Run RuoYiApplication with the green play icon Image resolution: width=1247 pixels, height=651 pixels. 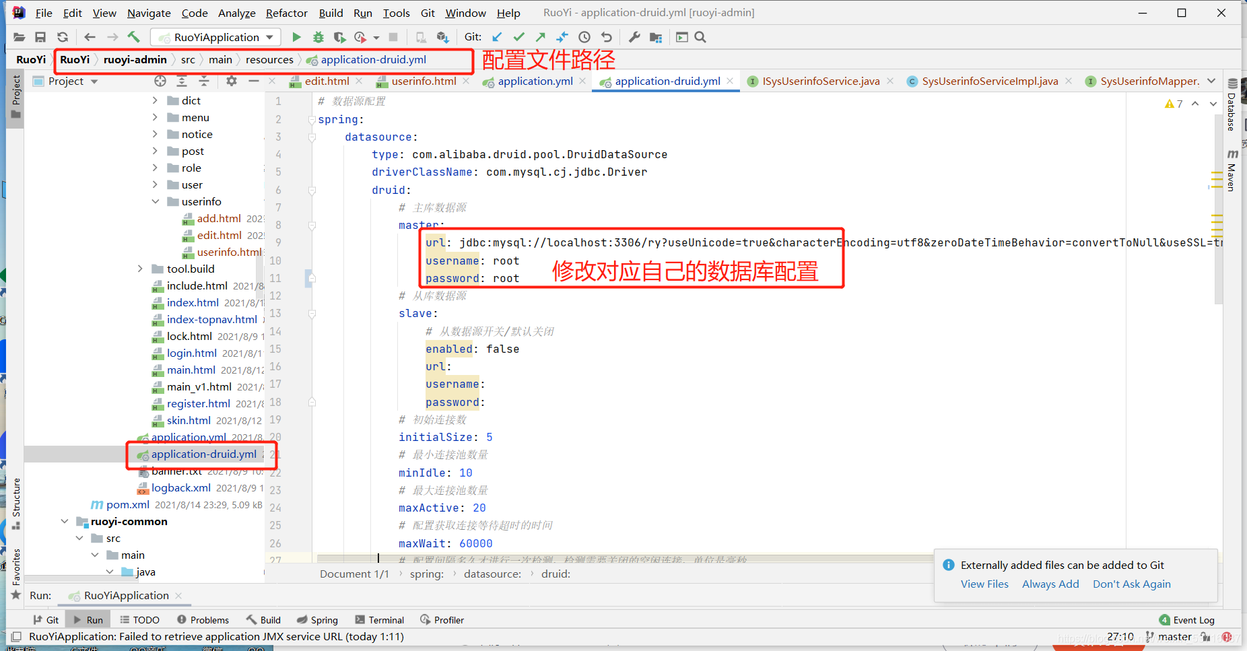296,37
